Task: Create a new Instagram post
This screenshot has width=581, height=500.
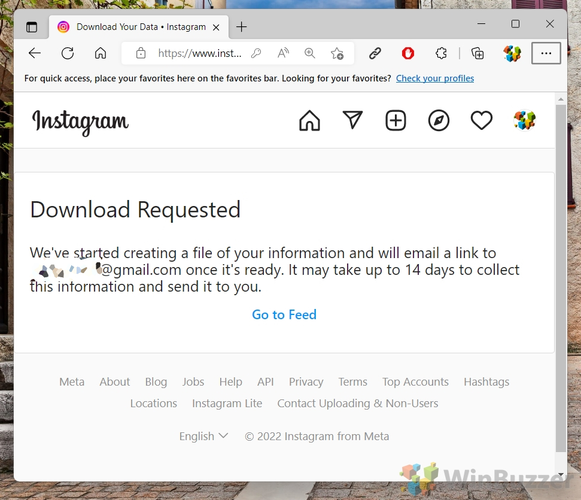Action: coord(396,120)
